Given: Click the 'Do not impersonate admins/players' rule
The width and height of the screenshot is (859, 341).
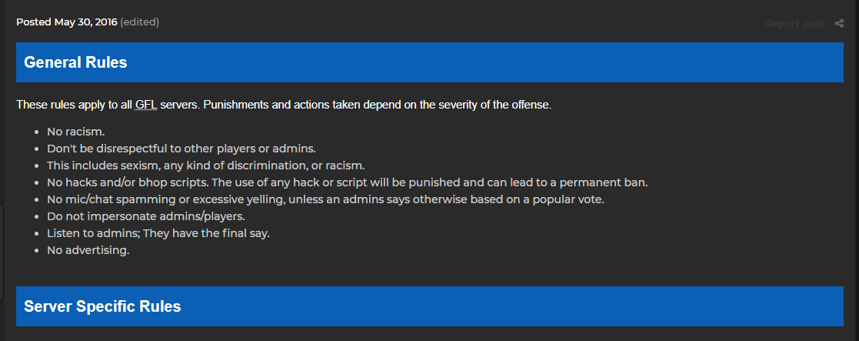Looking at the screenshot, I should (145, 216).
